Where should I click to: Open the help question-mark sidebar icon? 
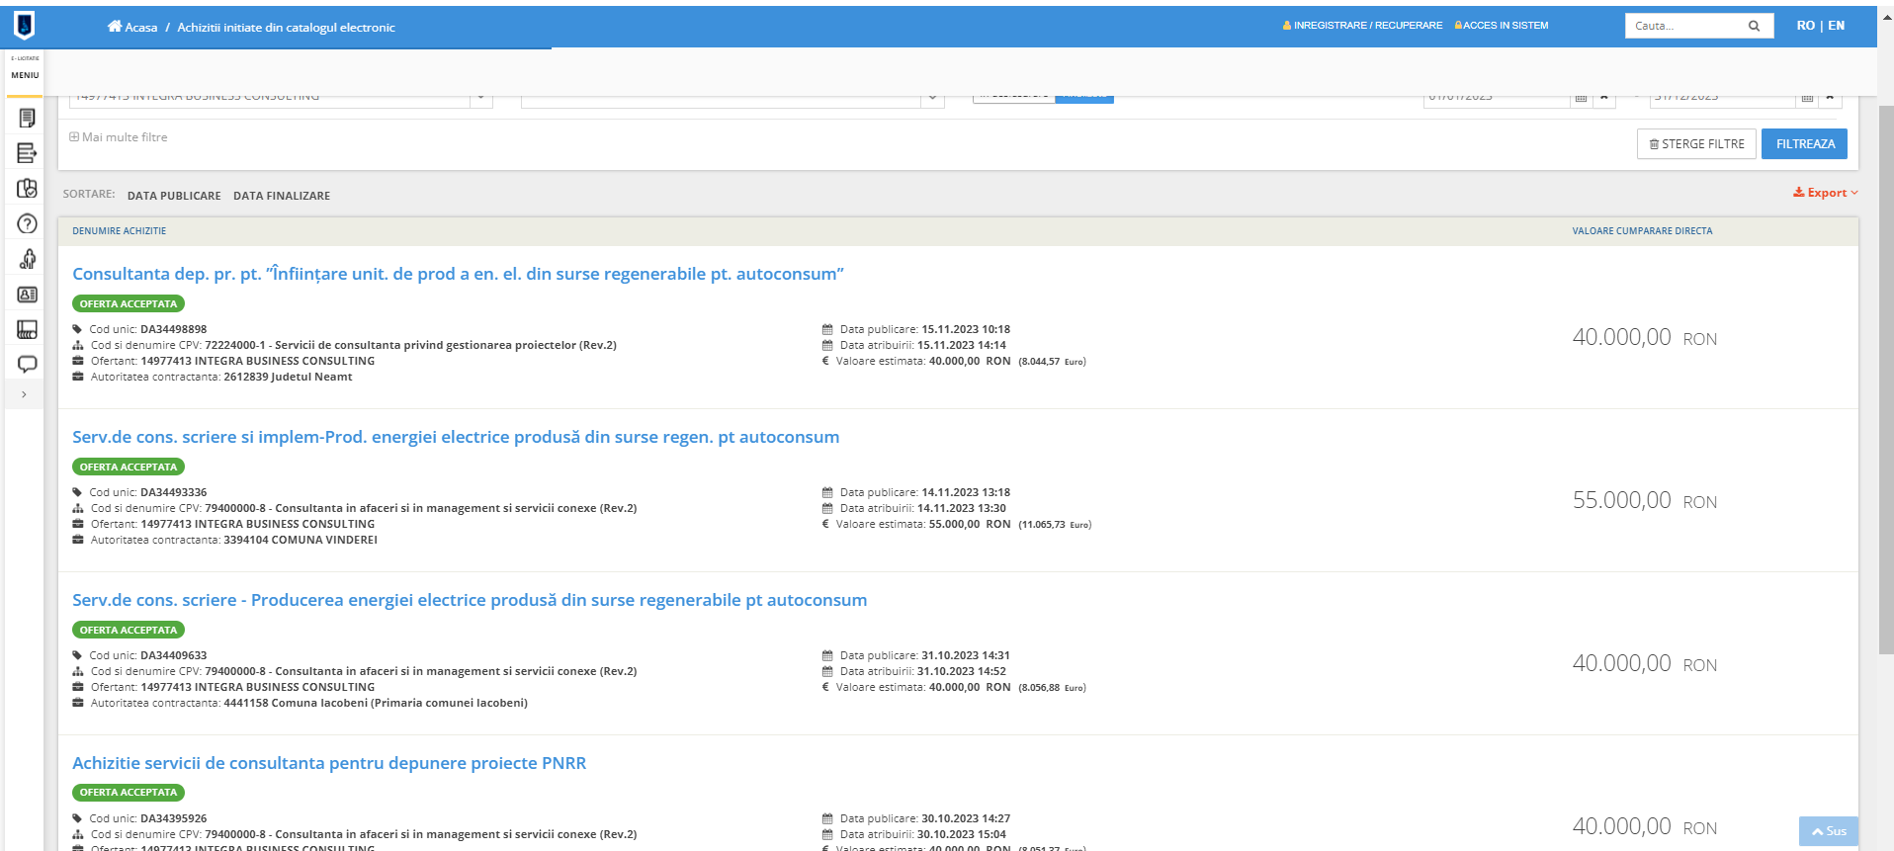pyautogui.click(x=27, y=223)
